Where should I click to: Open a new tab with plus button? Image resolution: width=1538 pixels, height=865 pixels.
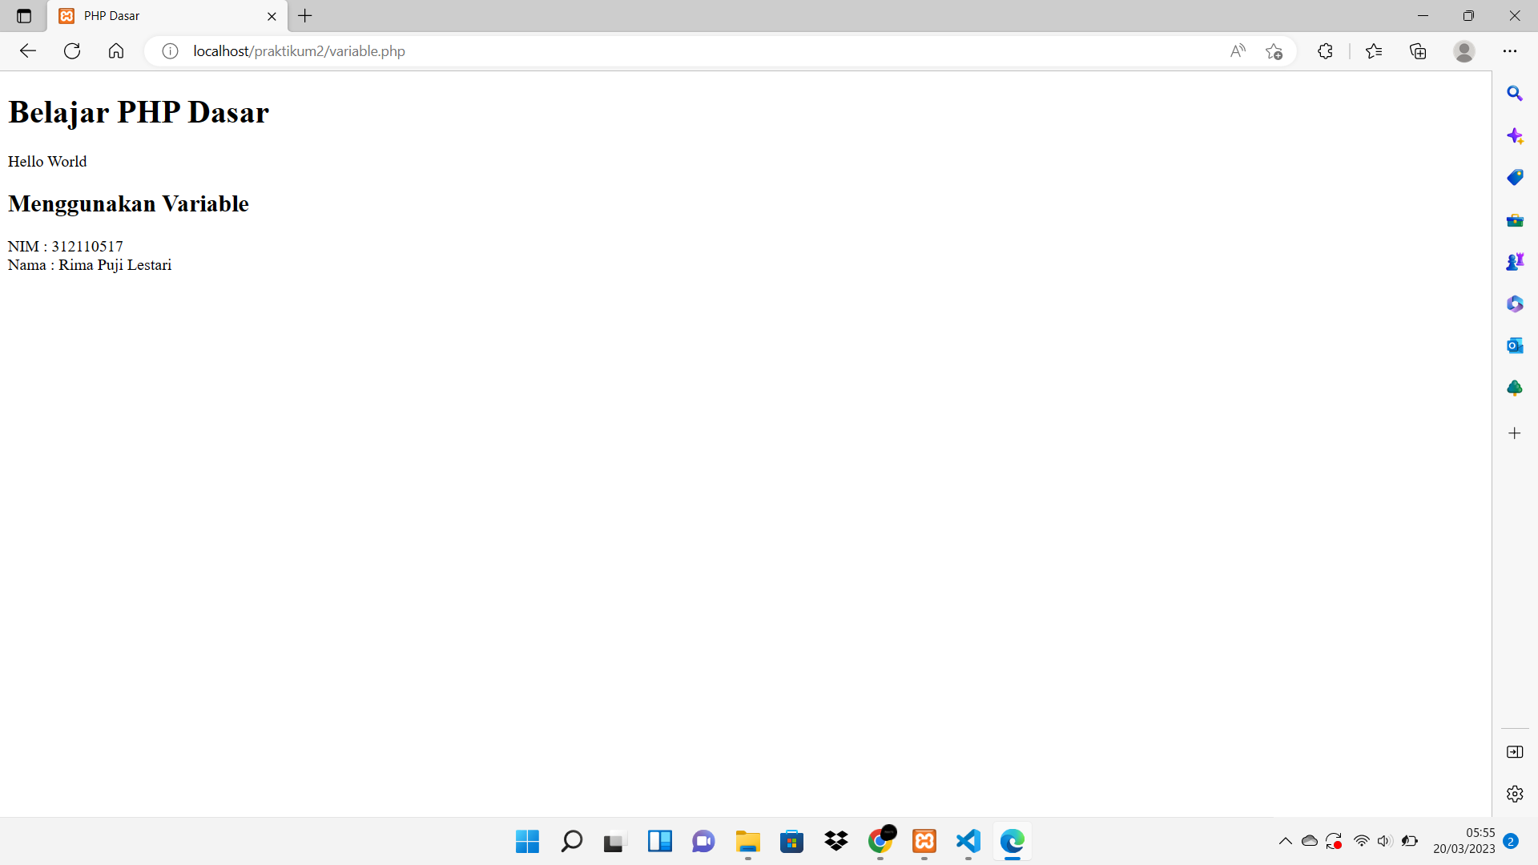305,16
